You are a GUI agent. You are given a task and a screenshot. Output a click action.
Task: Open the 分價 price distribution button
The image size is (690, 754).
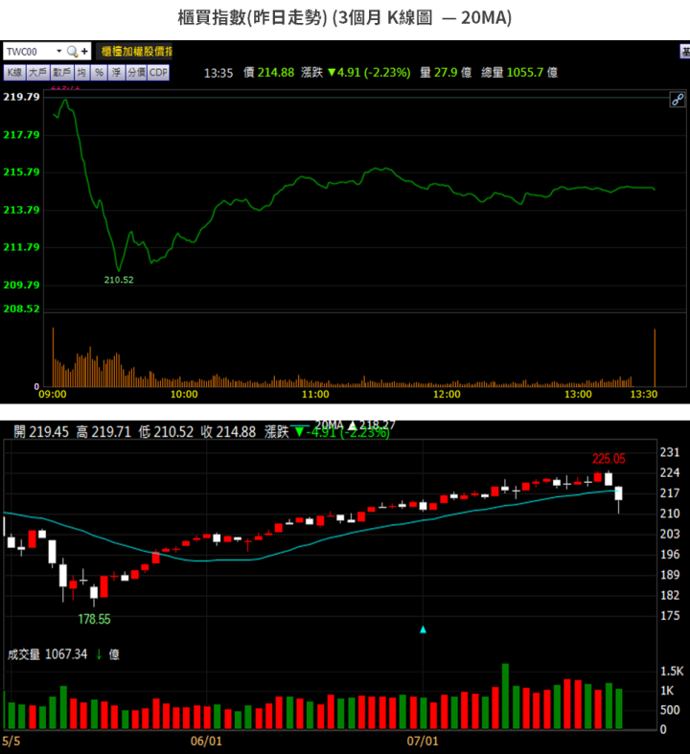click(136, 73)
